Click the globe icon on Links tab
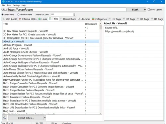The height and width of the screenshot is (124, 166). [40, 19]
